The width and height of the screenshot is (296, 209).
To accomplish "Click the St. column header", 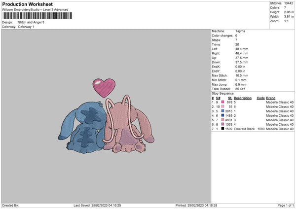I will (230, 98).
